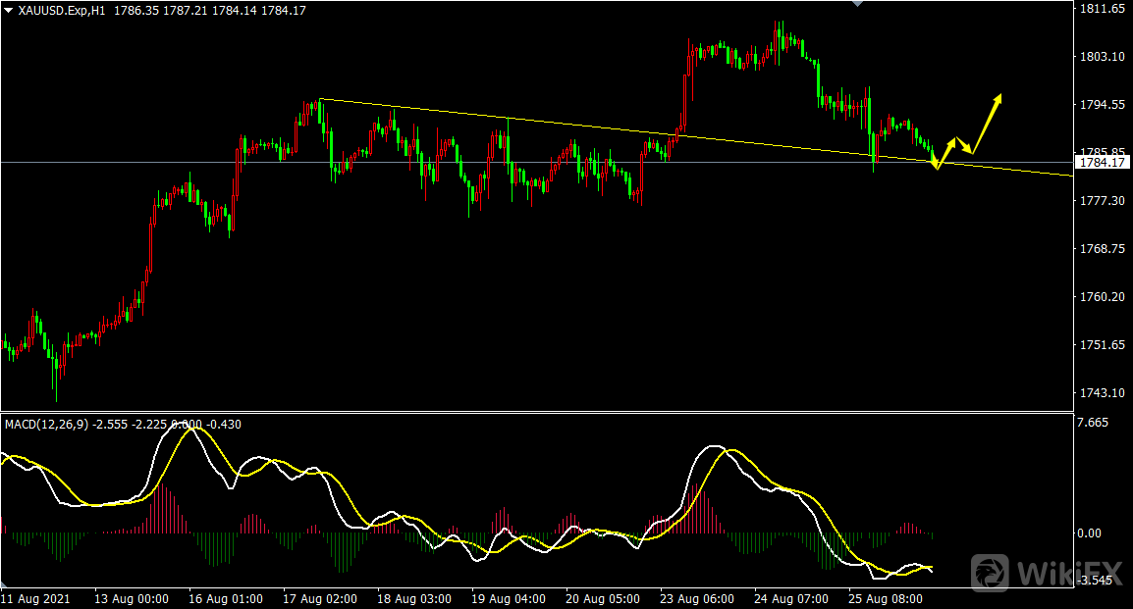Click the small yellow downward pullback arrow
The image size is (1133, 609).
click(963, 145)
